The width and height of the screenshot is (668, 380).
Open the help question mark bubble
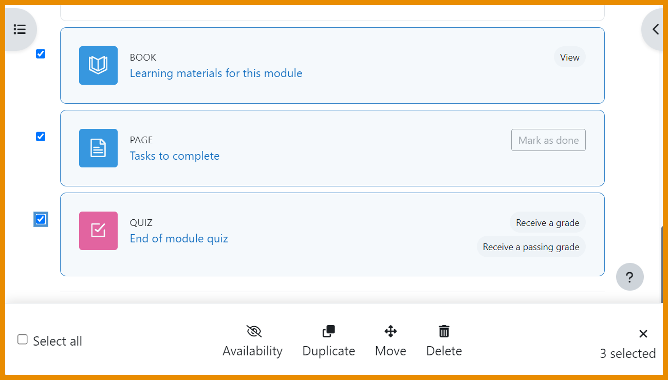pyautogui.click(x=629, y=277)
